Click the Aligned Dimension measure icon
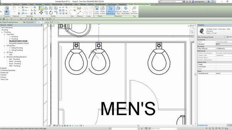This screenshot has width=232, height=130. tap(79, 8)
